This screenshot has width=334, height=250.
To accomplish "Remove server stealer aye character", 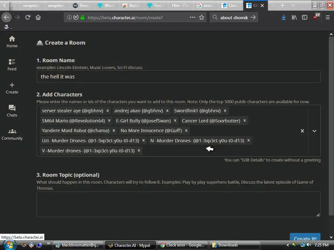I will 108,111.
